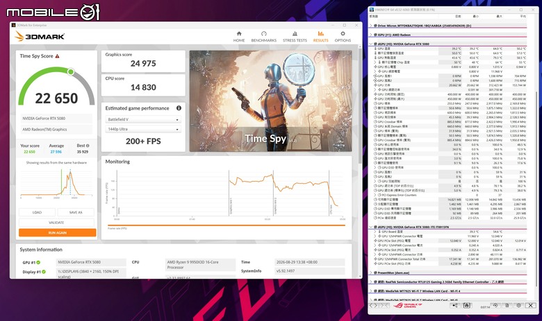Click the green check beside Display #1
This screenshot has height=321, width=542.
tap(44, 272)
